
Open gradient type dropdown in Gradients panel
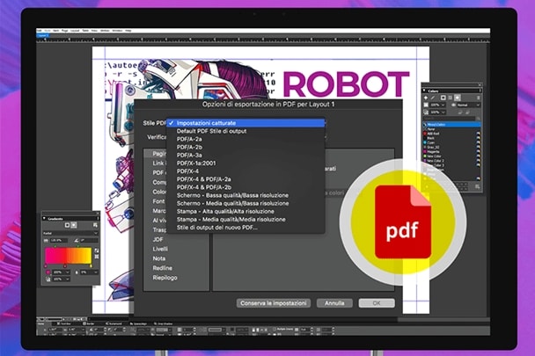coord(70,233)
